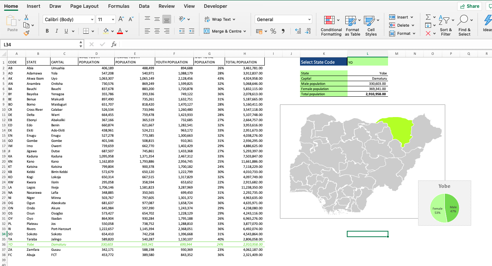Switch to the Insert tab
Viewport: 492px width, 266px height.
coord(34,6)
